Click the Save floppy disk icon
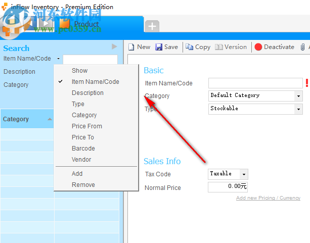 159,47
